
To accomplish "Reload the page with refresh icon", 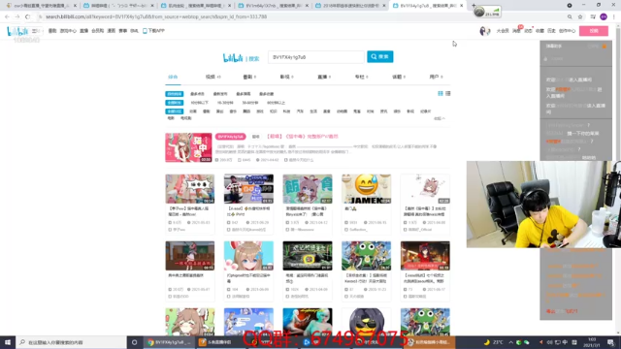I will (27, 16).
